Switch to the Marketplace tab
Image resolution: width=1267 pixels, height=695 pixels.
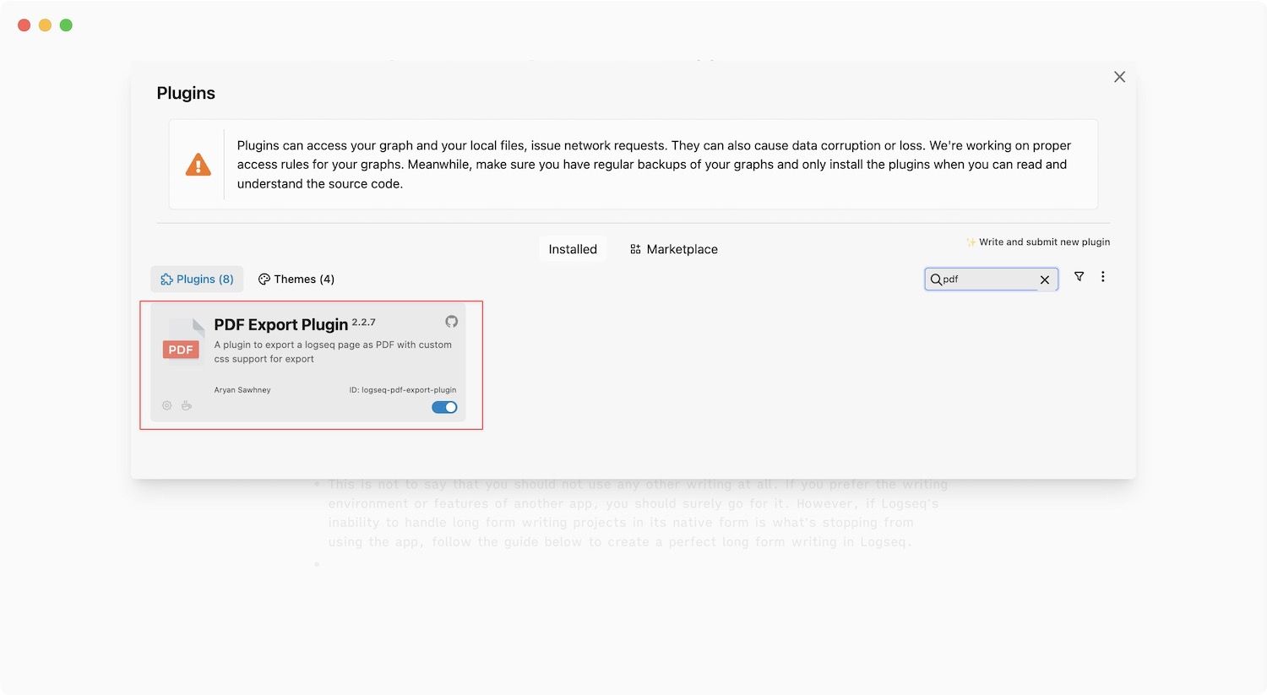click(x=674, y=249)
